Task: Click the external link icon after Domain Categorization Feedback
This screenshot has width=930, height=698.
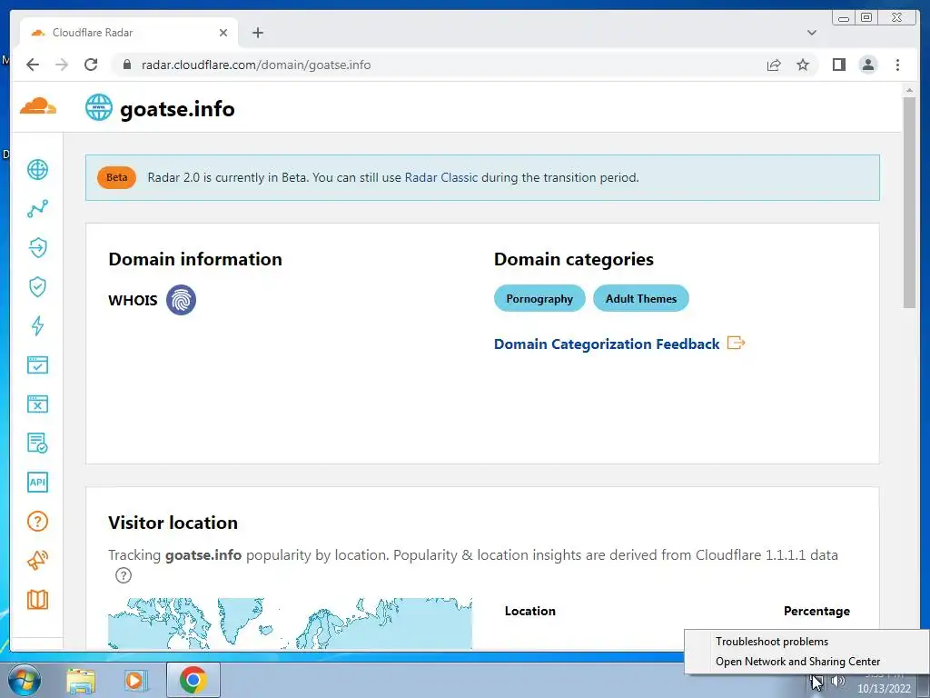Action: click(x=736, y=343)
